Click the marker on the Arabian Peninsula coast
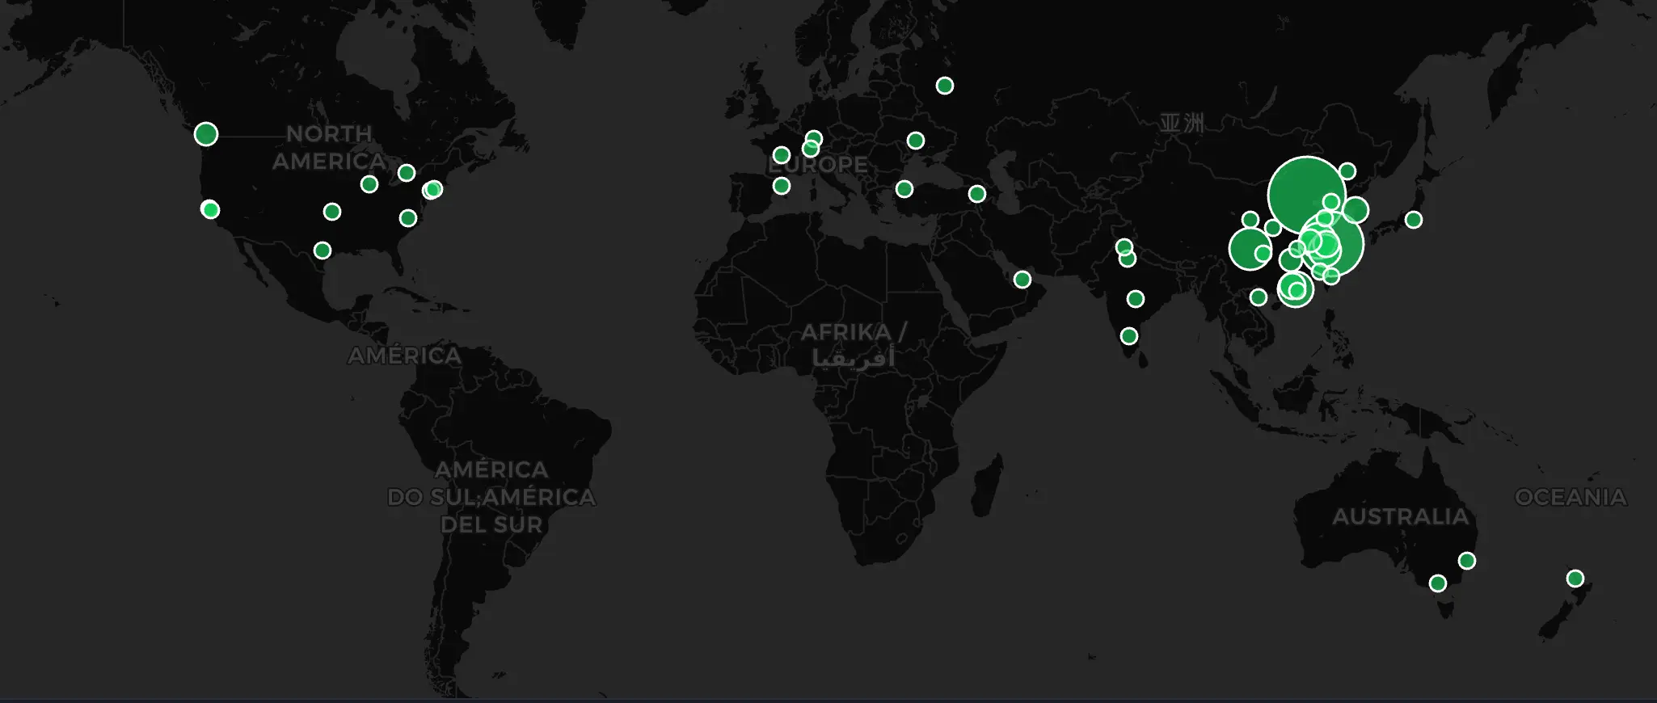1657x703 pixels. [x=1022, y=280]
